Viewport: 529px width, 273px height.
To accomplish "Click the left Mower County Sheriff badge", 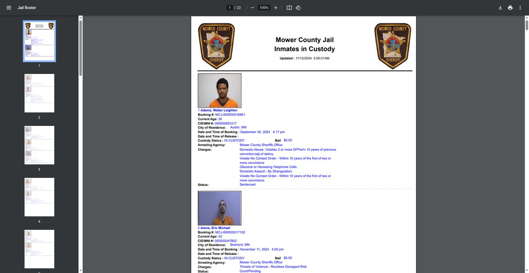I will (x=216, y=46).
